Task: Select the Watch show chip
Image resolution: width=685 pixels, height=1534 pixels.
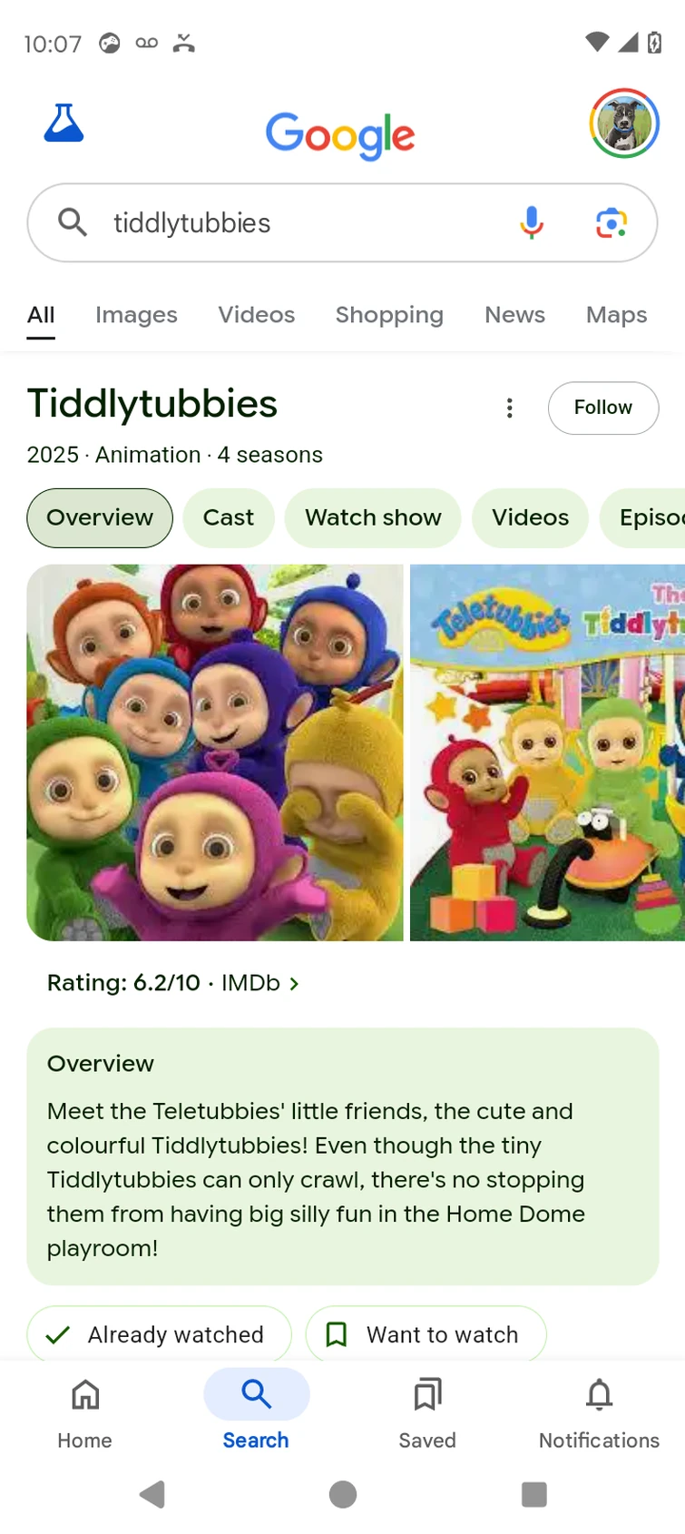Action: coord(373,517)
